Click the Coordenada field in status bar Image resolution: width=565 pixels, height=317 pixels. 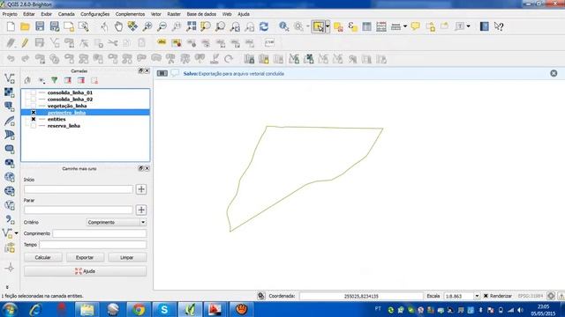[x=361, y=296]
